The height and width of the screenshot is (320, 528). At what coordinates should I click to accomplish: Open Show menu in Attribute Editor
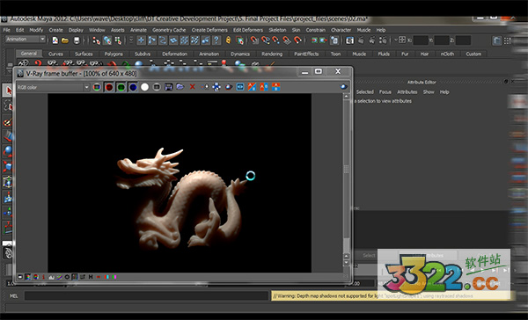pyautogui.click(x=429, y=91)
